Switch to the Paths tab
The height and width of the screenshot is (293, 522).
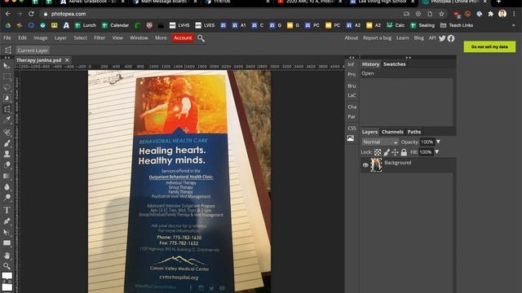[x=414, y=132]
